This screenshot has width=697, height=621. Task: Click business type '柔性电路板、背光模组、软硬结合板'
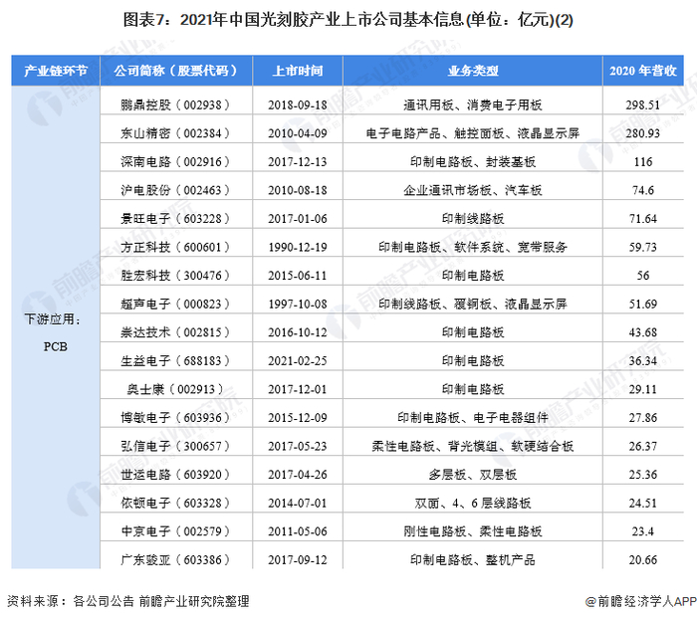pos(473,446)
